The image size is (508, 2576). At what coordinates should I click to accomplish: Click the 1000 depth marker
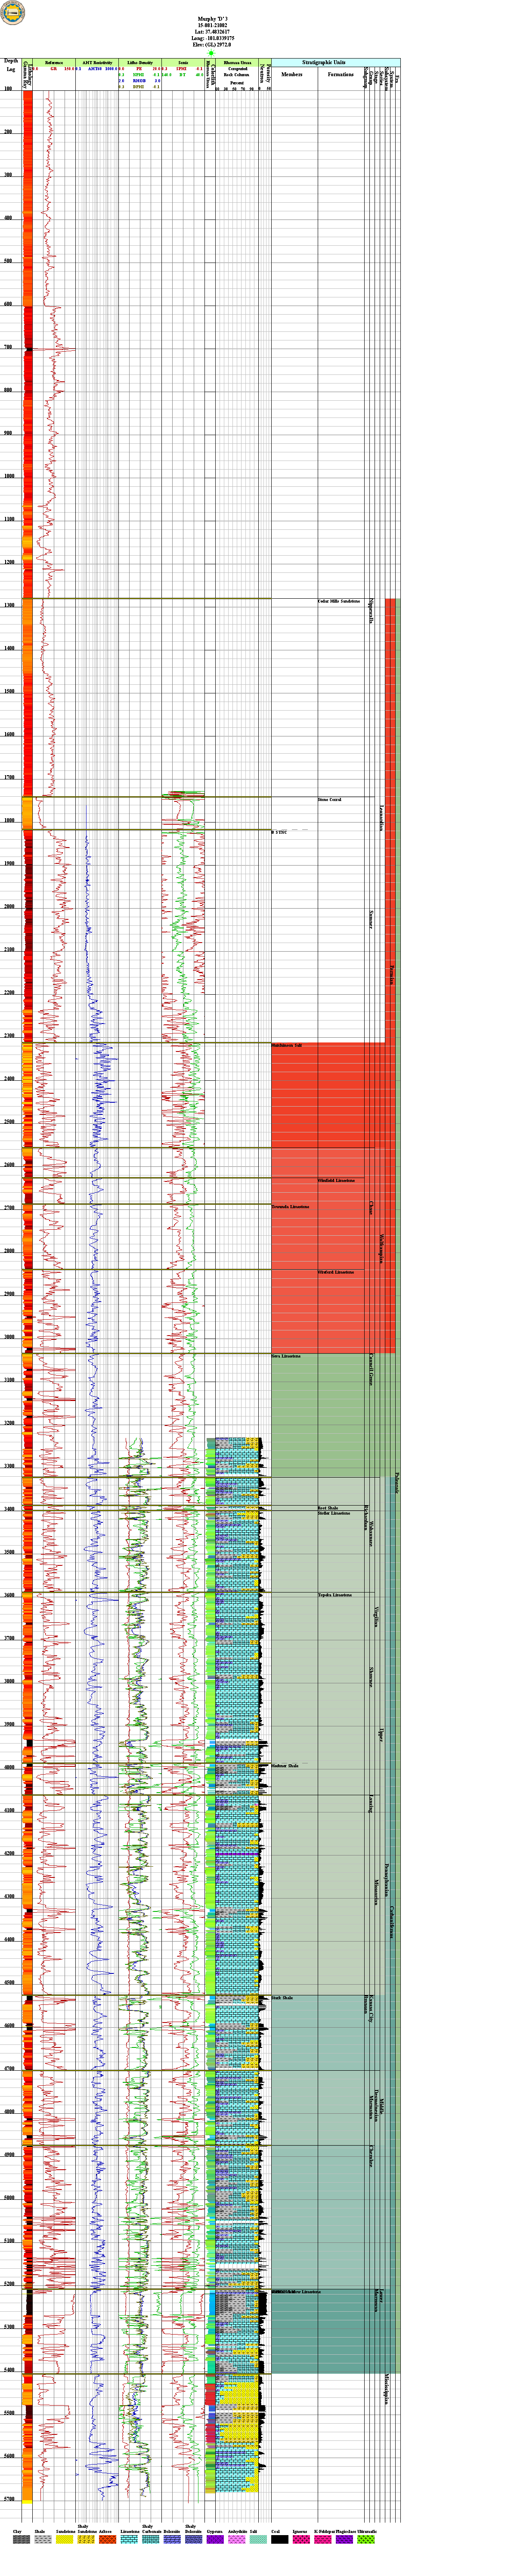click(9, 476)
